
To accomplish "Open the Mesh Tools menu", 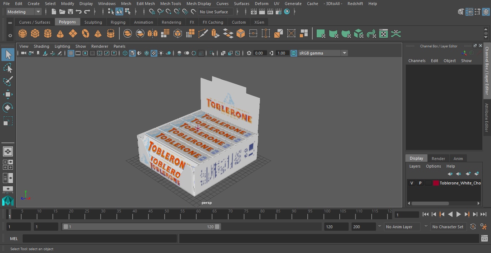I will (x=170, y=4).
